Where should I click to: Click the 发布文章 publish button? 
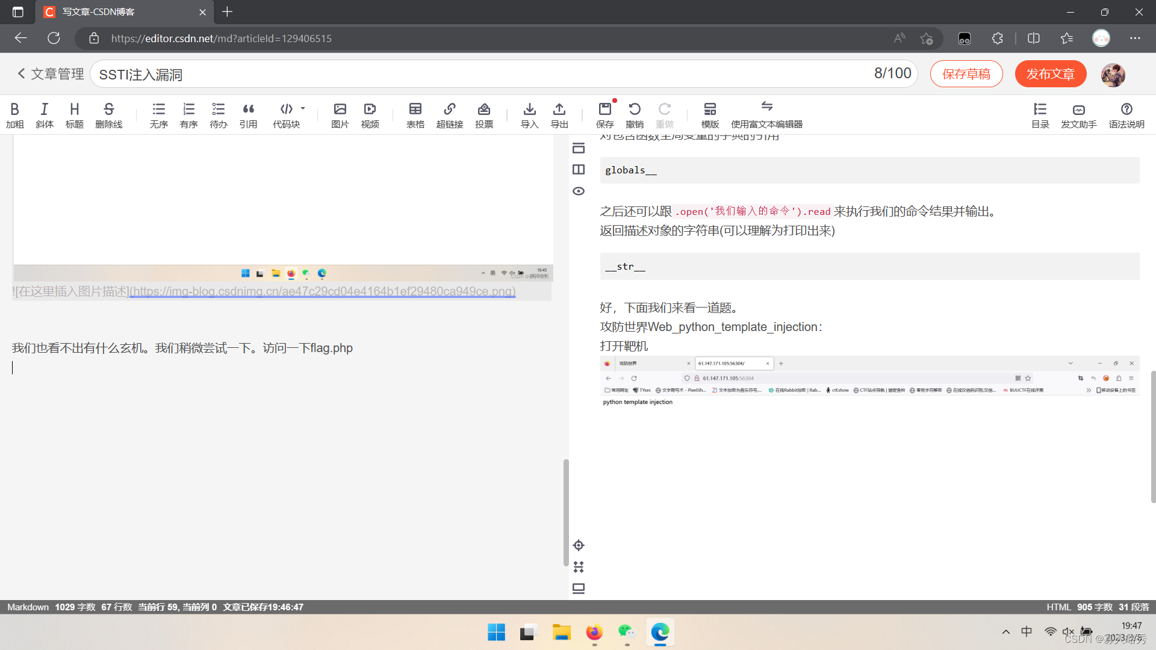[x=1050, y=74]
